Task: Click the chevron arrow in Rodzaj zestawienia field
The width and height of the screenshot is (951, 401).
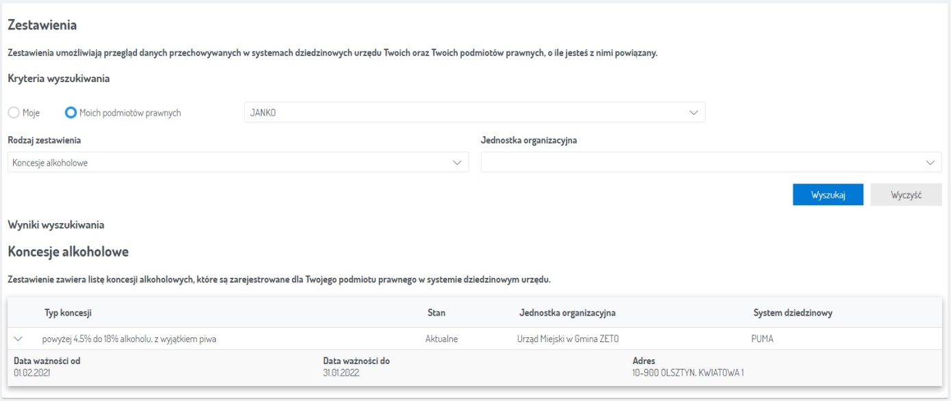Action: [457, 163]
